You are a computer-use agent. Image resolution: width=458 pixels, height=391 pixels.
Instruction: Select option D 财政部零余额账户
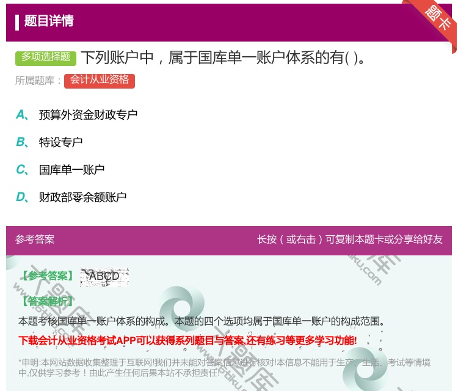click(82, 197)
